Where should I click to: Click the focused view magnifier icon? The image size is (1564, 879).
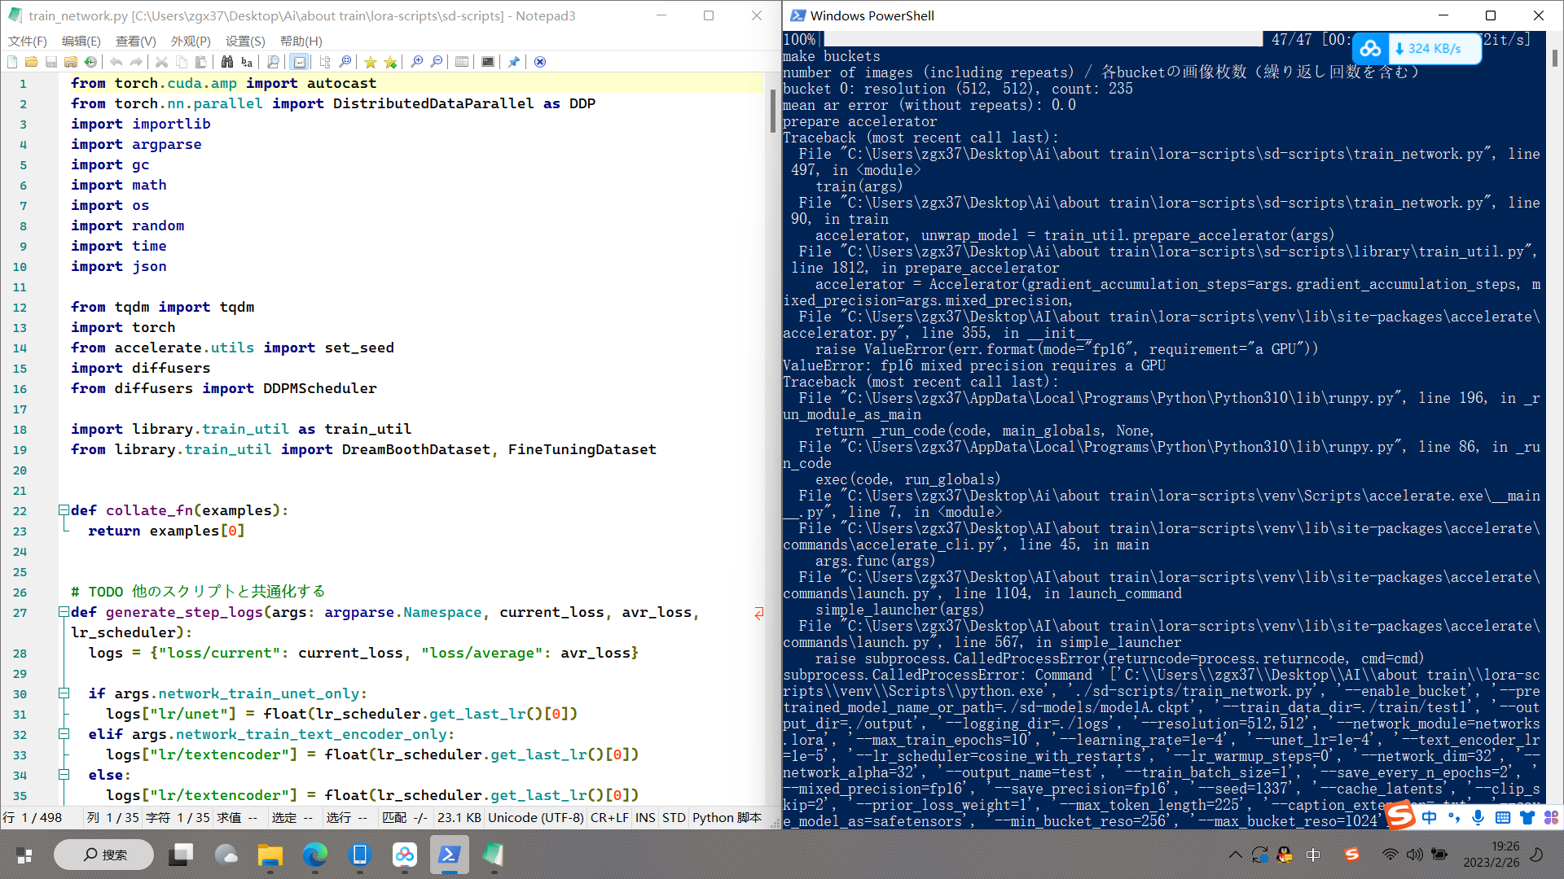[273, 62]
